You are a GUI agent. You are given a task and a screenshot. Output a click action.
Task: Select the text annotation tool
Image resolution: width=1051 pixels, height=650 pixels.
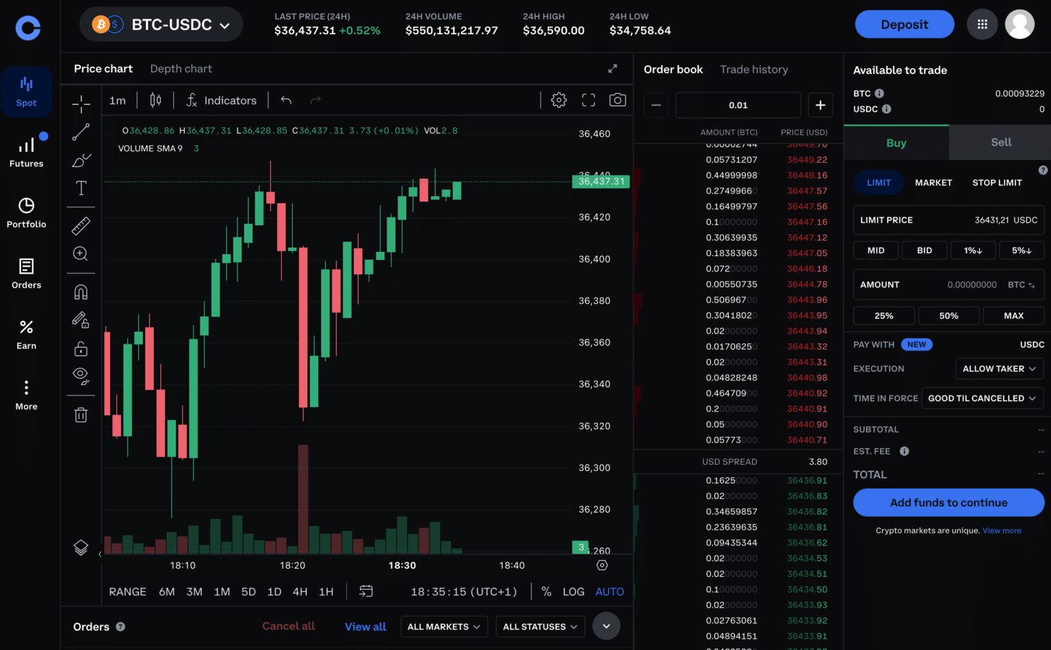click(81, 188)
